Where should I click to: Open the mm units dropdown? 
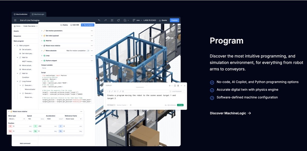(x=139, y=20)
